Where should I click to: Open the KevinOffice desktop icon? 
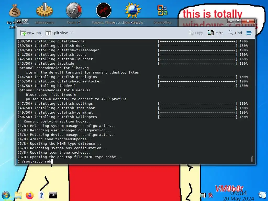point(162,10)
